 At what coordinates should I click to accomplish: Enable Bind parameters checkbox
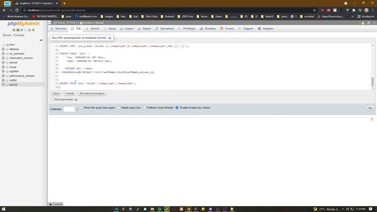[x=52, y=100]
